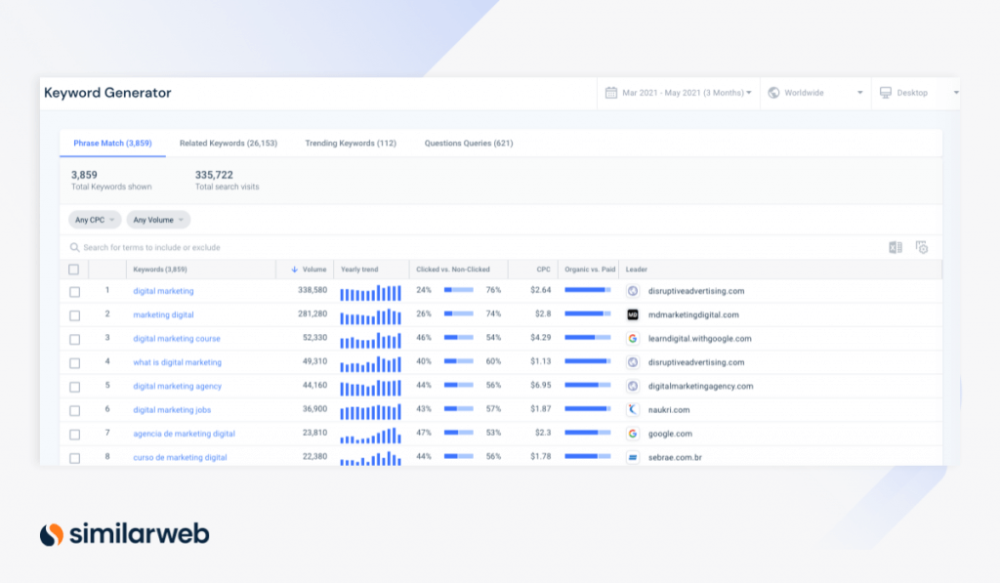The image size is (1000, 583).
Task: Check the box for digital marketing agency
Action: click(74, 387)
